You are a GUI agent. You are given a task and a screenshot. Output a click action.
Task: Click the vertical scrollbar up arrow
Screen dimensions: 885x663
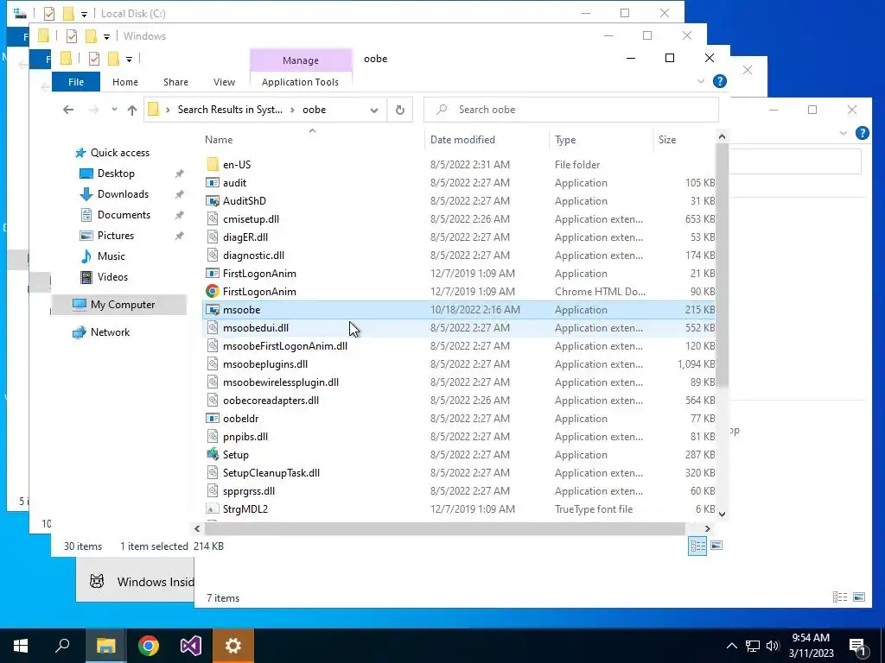[722, 136]
